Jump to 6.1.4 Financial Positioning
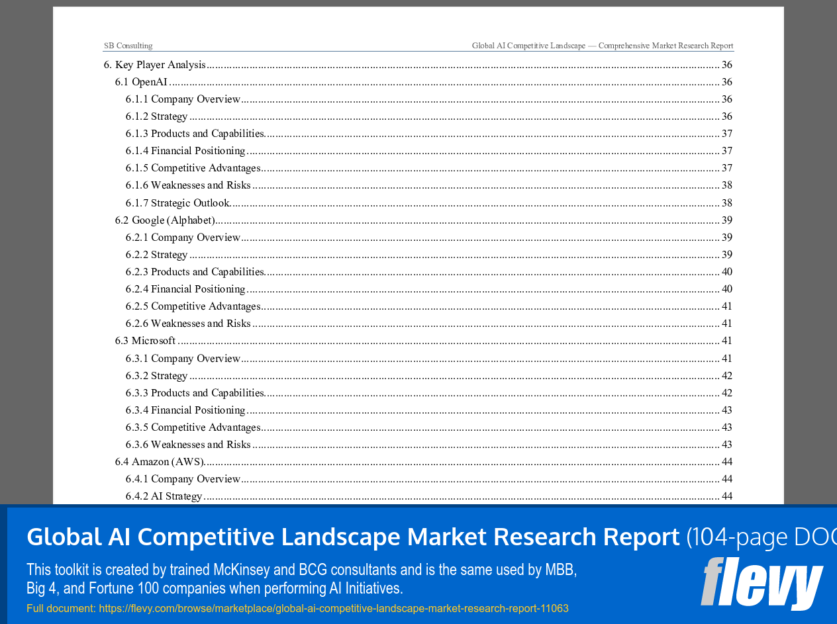Viewport: 837px width, 624px height. click(x=185, y=150)
